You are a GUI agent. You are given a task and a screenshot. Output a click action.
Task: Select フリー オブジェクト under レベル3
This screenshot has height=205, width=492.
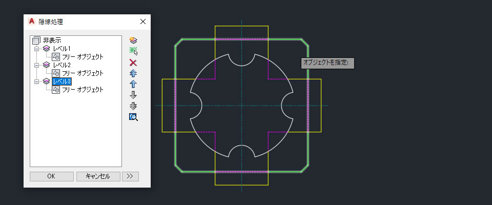[83, 90]
